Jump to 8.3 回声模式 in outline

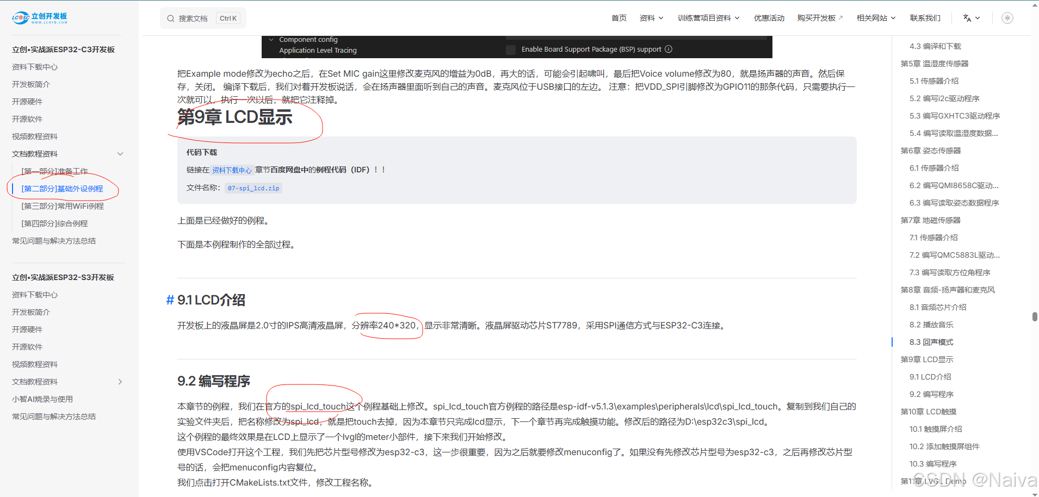931,342
